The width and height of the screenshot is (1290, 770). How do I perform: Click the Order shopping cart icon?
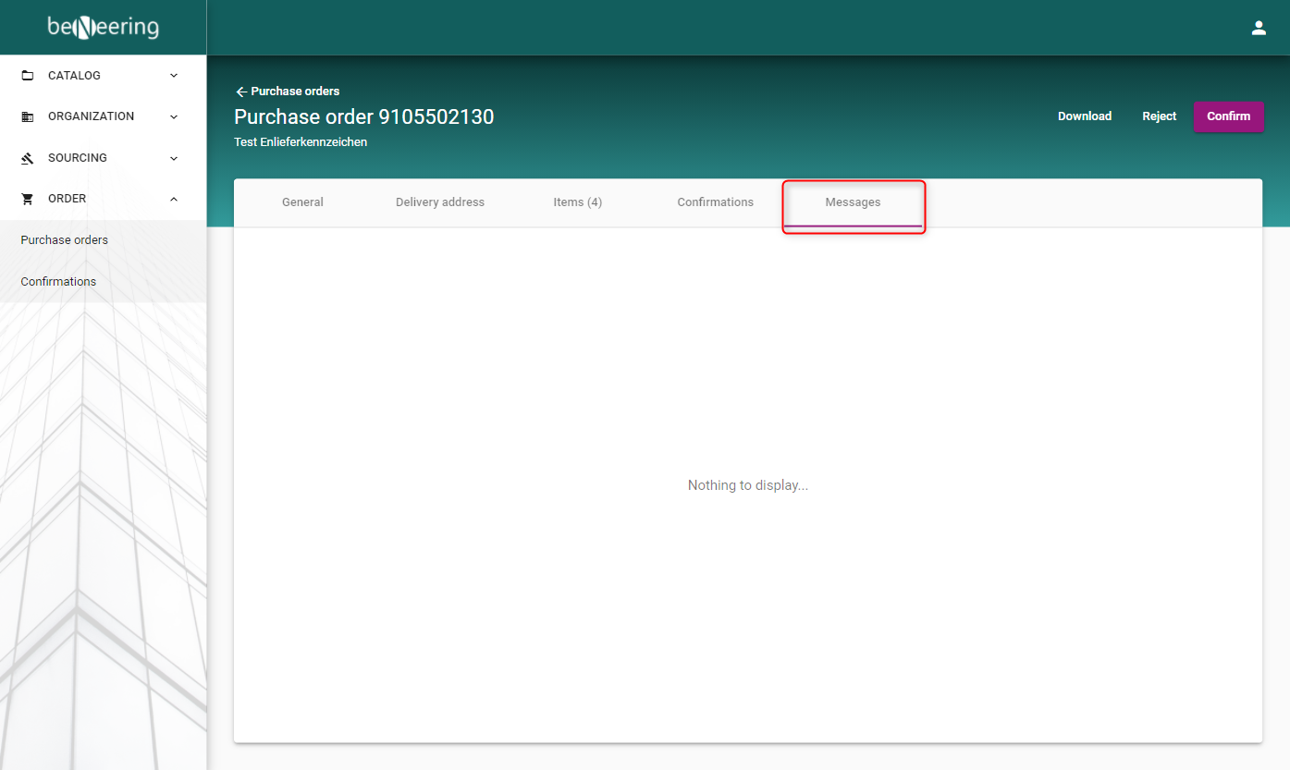pyautogui.click(x=28, y=199)
